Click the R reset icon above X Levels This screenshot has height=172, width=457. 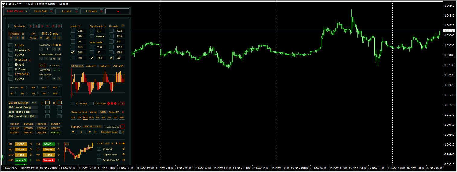click(122, 26)
